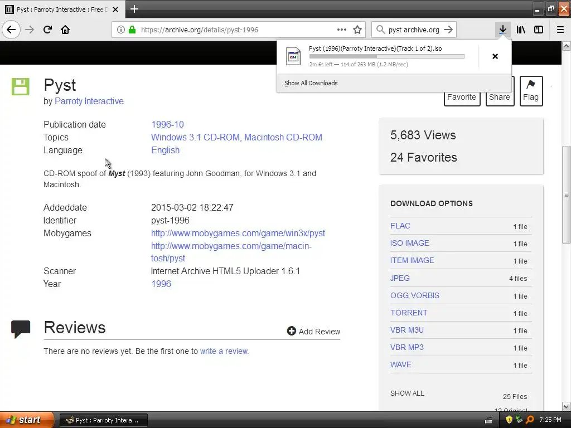Click SHOW ALL files link
The image size is (571, 428).
407,393
